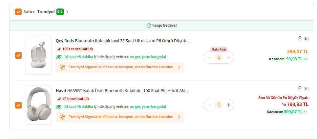Uncheck the Qcy Buds item checkbox
The image size is (317, 139).
pos(18,55)
